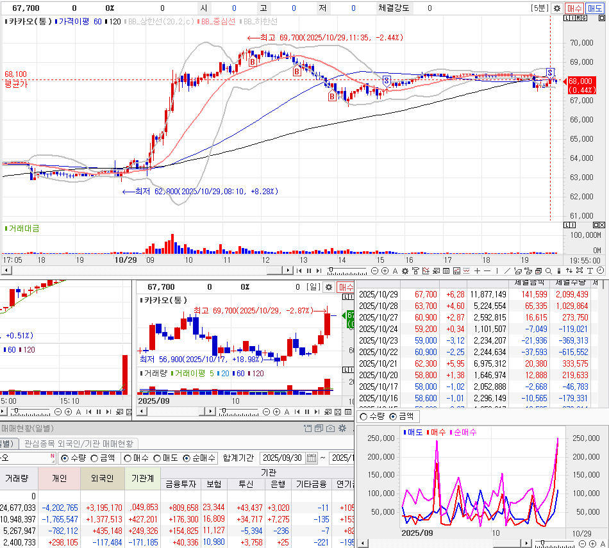Click the LI button on volume pane
Screen dimensions: 609x548
[569, 225]
